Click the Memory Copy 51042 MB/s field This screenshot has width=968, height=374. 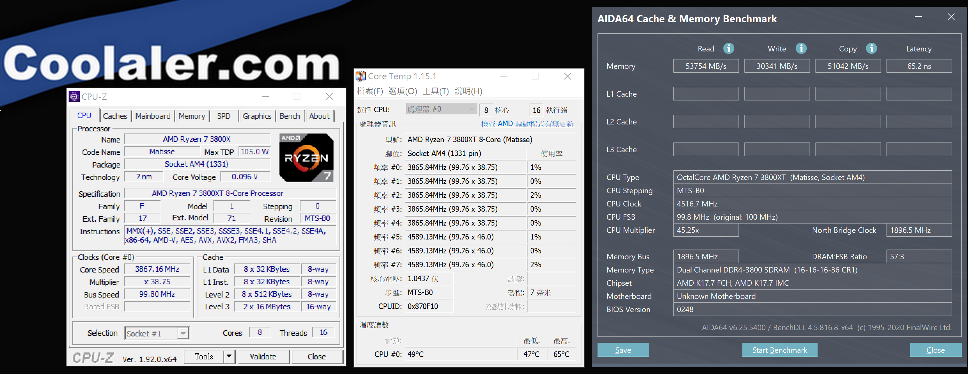[848, 66]
